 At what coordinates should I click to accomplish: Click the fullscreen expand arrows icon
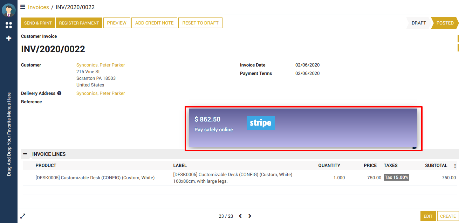[x=23, y=216]
